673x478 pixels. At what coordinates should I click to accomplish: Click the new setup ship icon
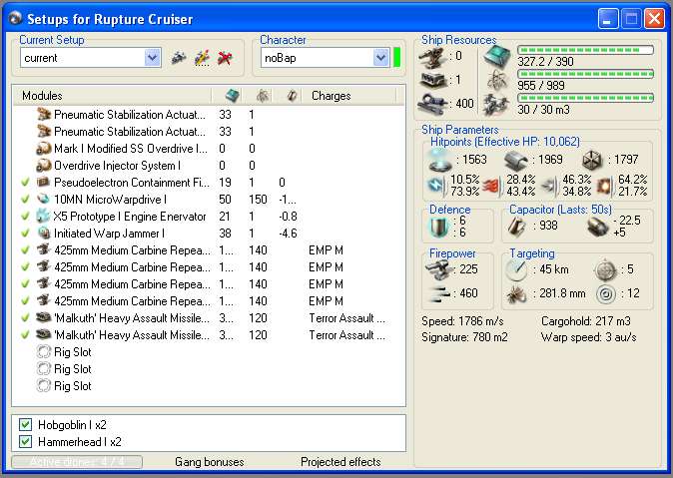coord(179,58)
